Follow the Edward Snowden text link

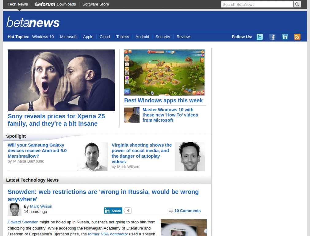(x=23, y=222)
